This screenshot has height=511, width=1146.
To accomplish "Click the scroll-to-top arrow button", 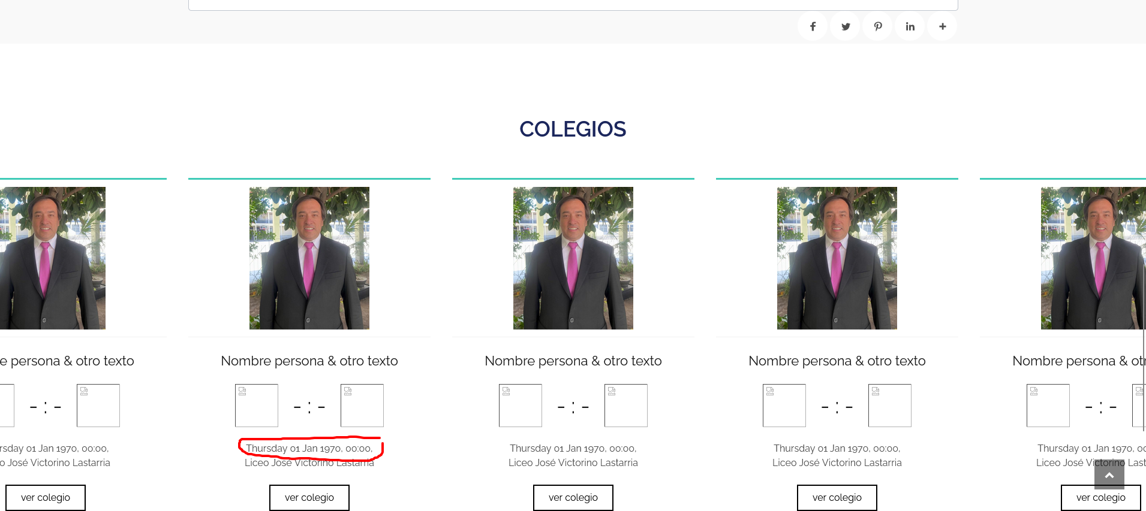I will (x=1109, y=475).
